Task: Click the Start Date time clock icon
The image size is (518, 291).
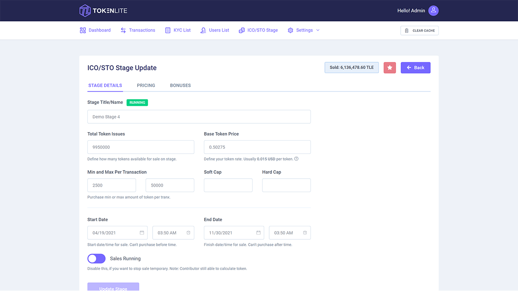Action: (x=189, y=233)
